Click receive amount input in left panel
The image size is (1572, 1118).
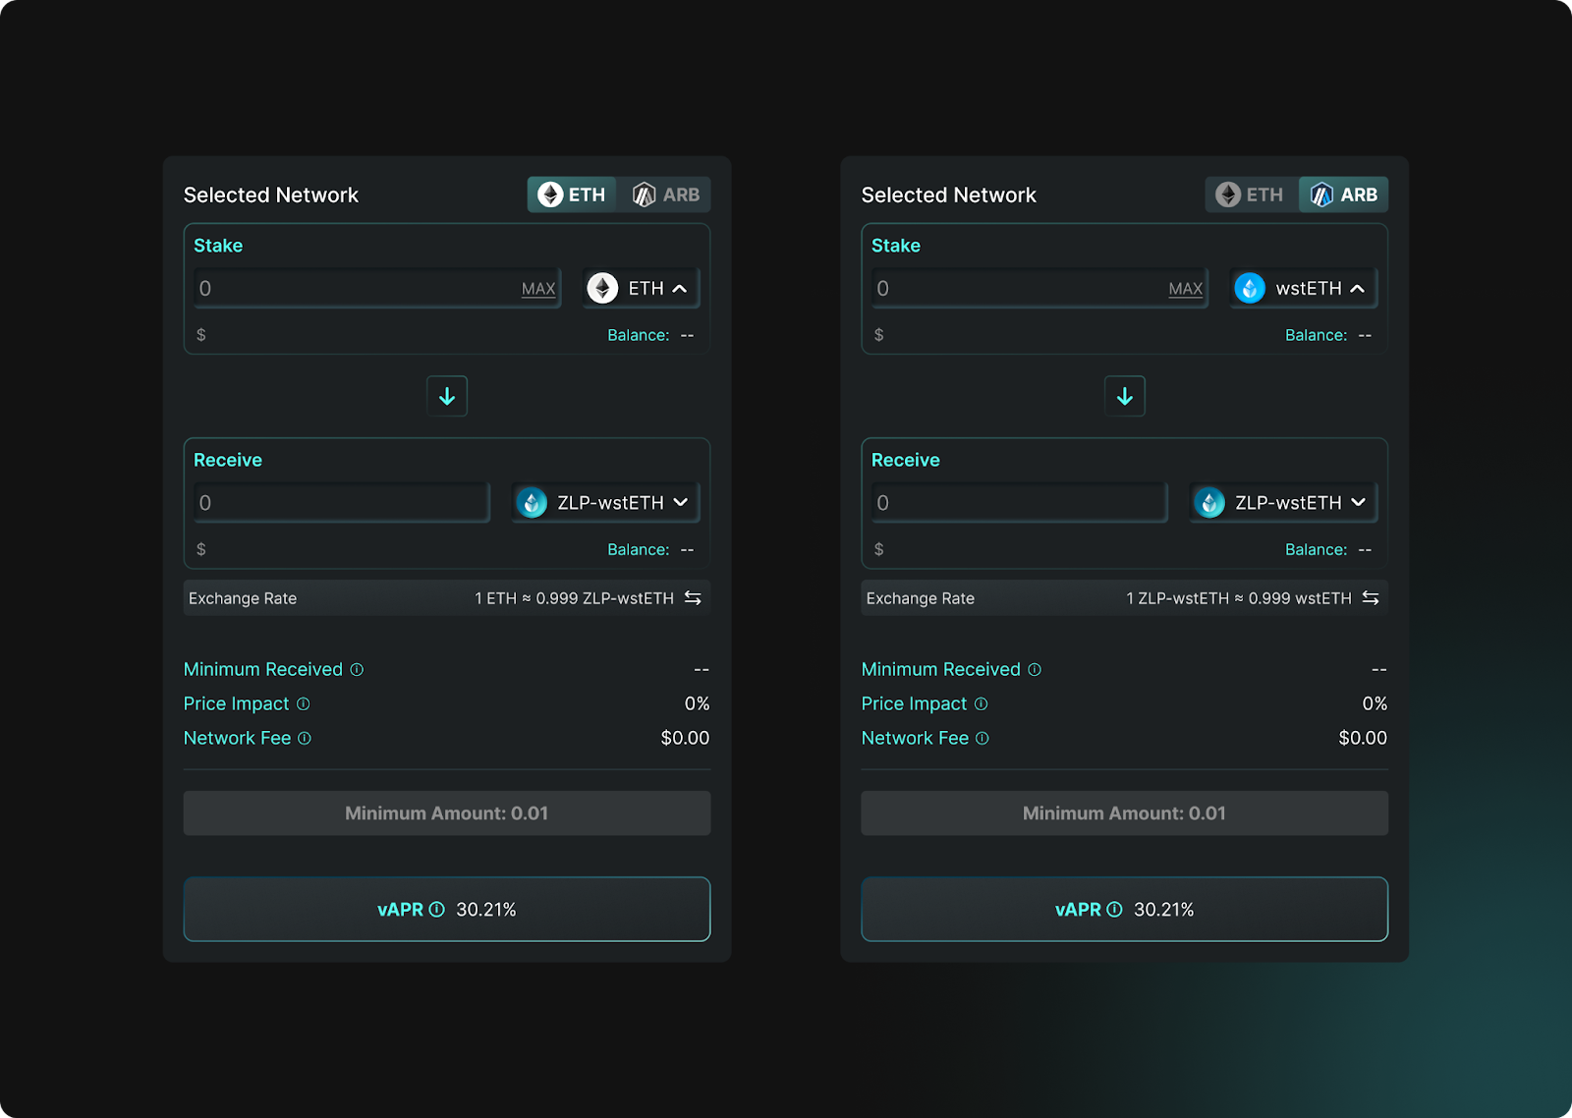tap(342, 502)
